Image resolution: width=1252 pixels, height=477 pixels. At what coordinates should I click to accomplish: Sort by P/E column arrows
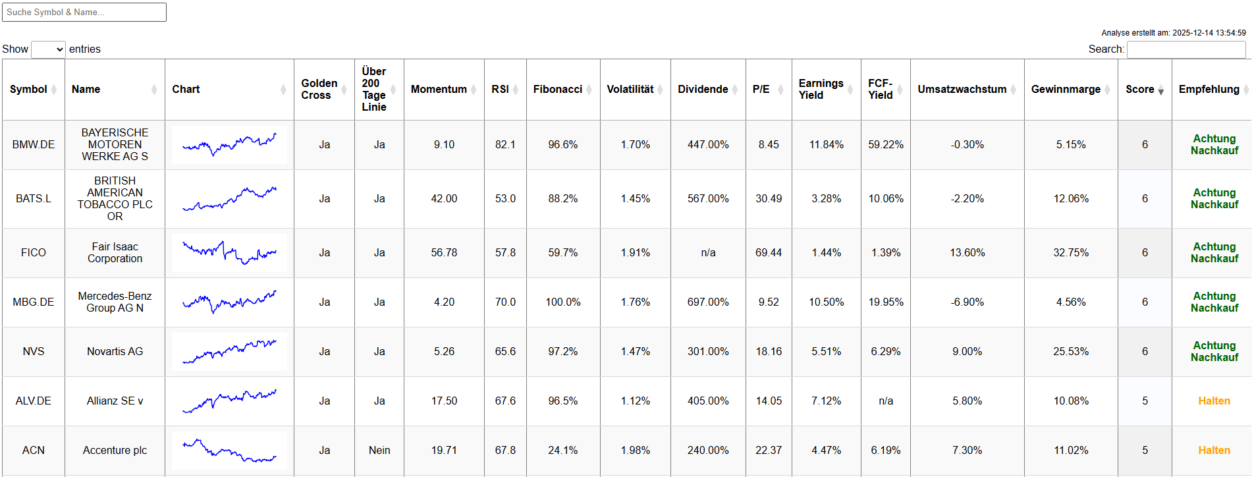(780, 90)
